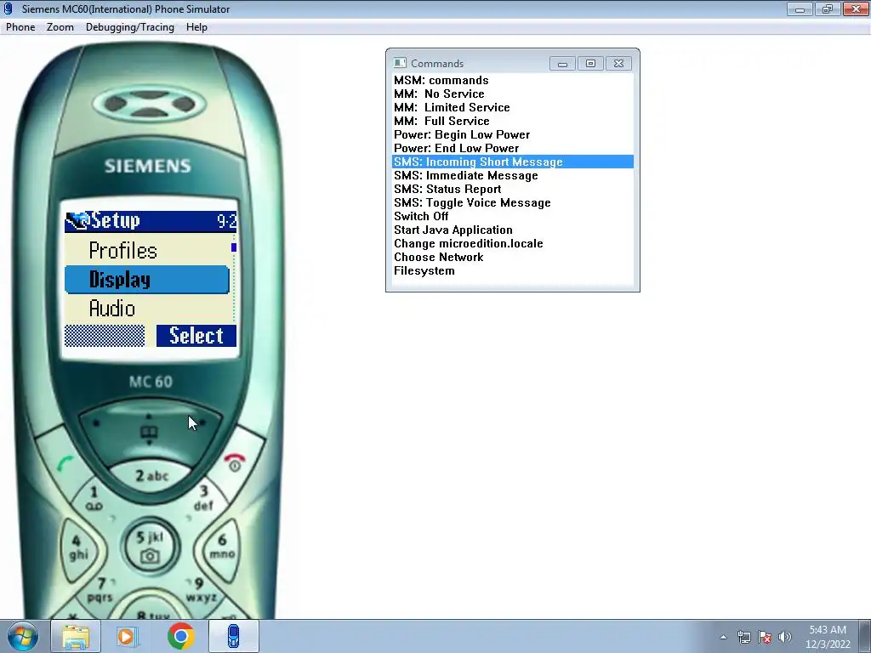Open the Debugging/Tracing menu
The height and width of the screenshot is (653, 871).
[x=130, y=27]
